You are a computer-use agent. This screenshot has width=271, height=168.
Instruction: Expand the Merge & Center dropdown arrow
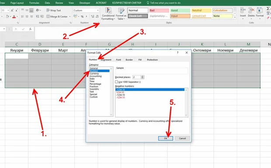70,17
